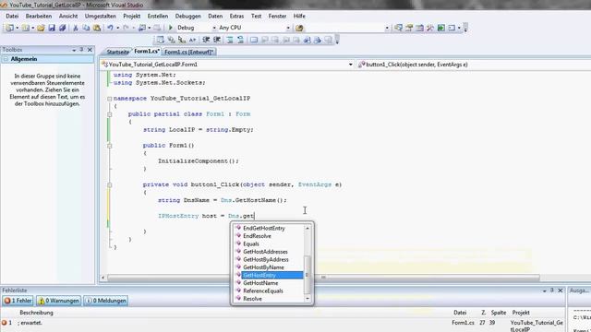Open the Toolbox window position dropdown arrow

pos(74,50)
